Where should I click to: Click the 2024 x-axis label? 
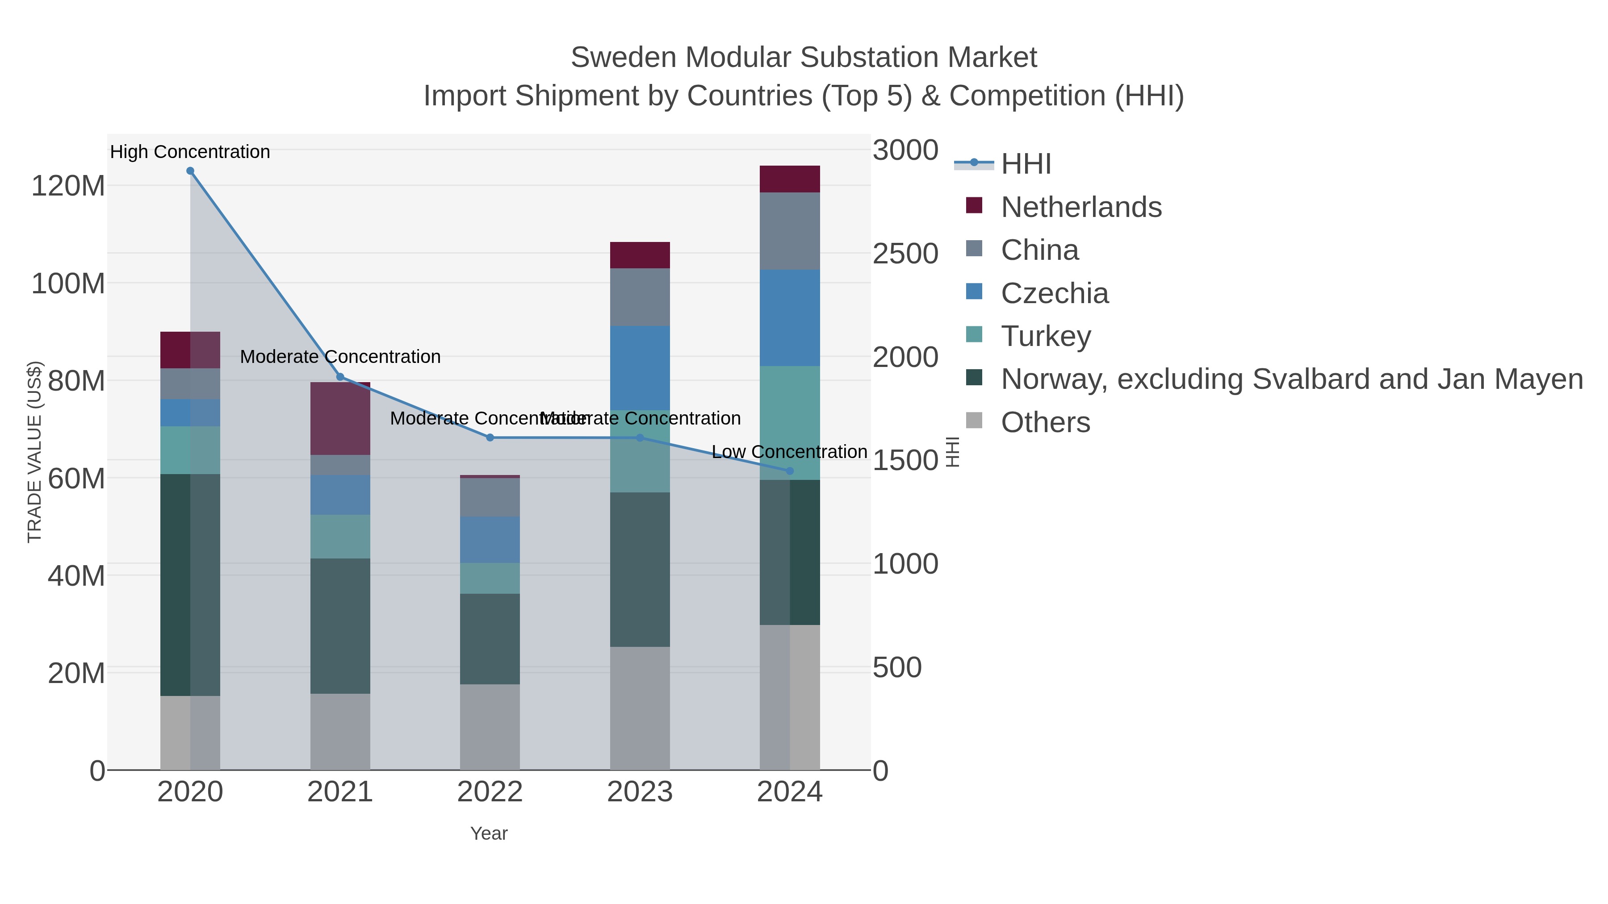(x=790, y=792)
